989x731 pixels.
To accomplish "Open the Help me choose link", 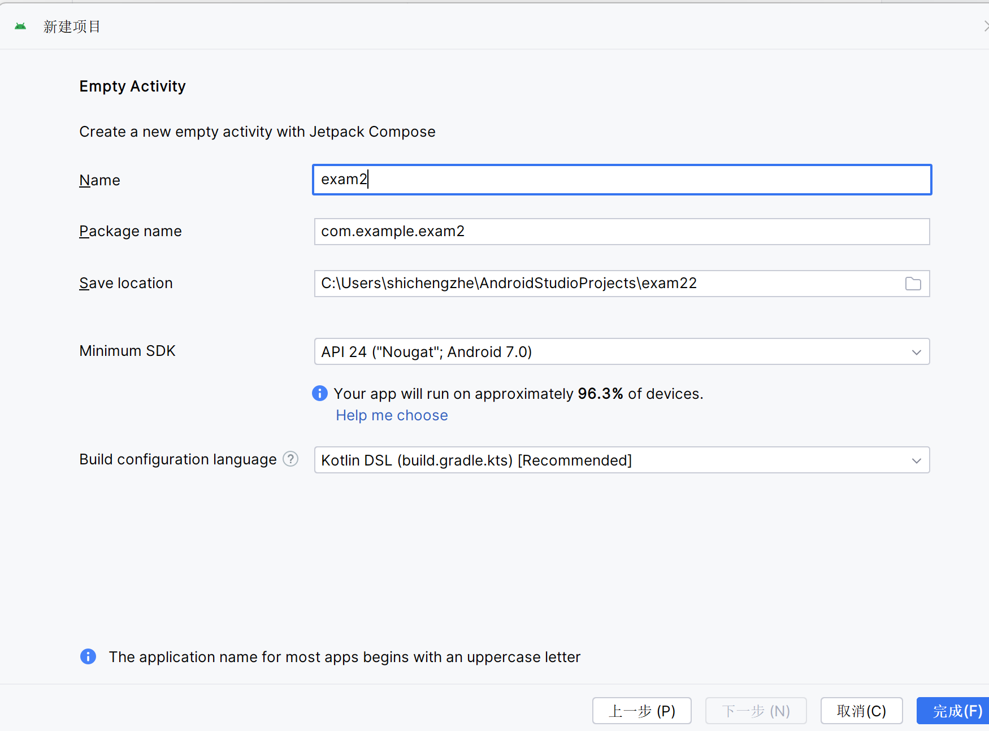I will [392, 415].
